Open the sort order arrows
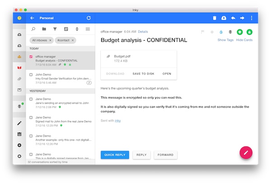The width and height of the screenshot is (271, 183). (77, 29)
